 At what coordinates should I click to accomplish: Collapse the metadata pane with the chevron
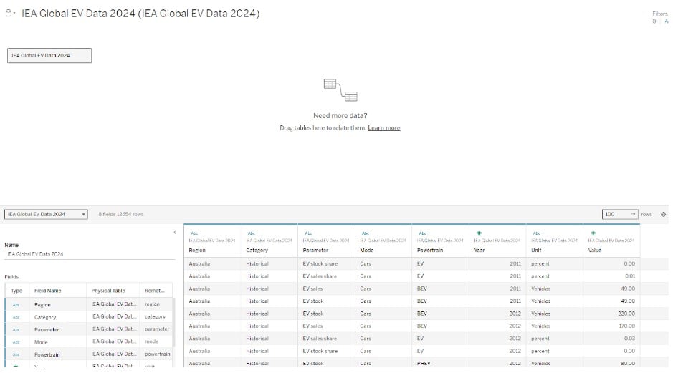point(175,233)
